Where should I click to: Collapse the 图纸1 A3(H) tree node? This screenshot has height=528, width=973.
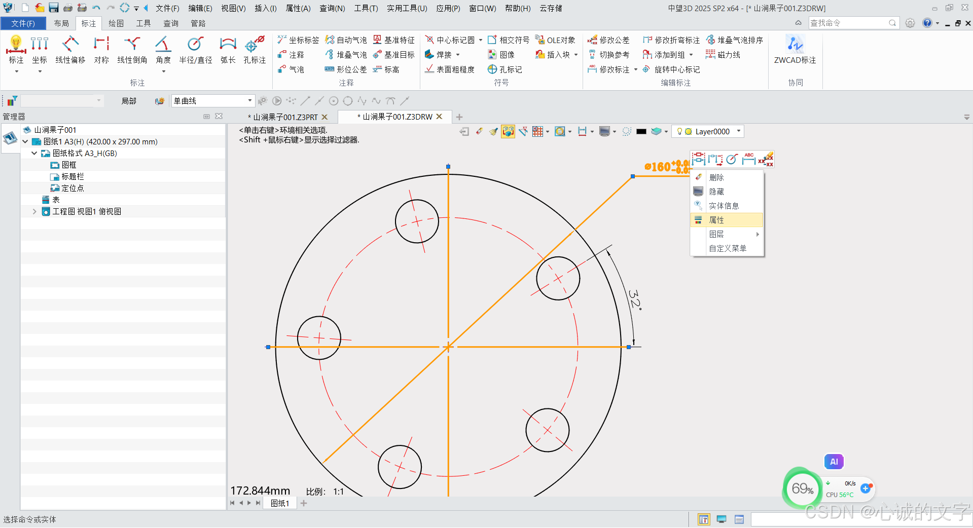tap(25, 142)
